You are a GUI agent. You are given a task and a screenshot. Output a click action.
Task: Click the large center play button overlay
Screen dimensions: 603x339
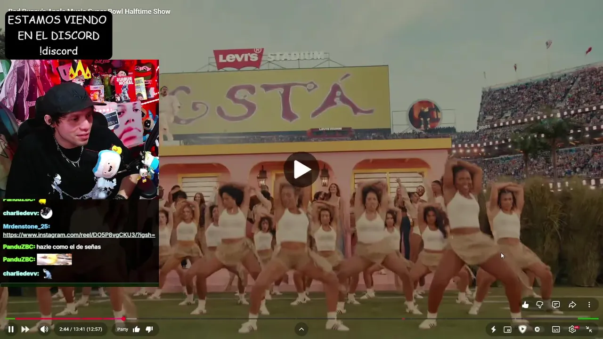tap(301, 169)
